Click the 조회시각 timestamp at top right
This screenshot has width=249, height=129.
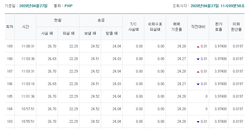[x=217, y=6]
